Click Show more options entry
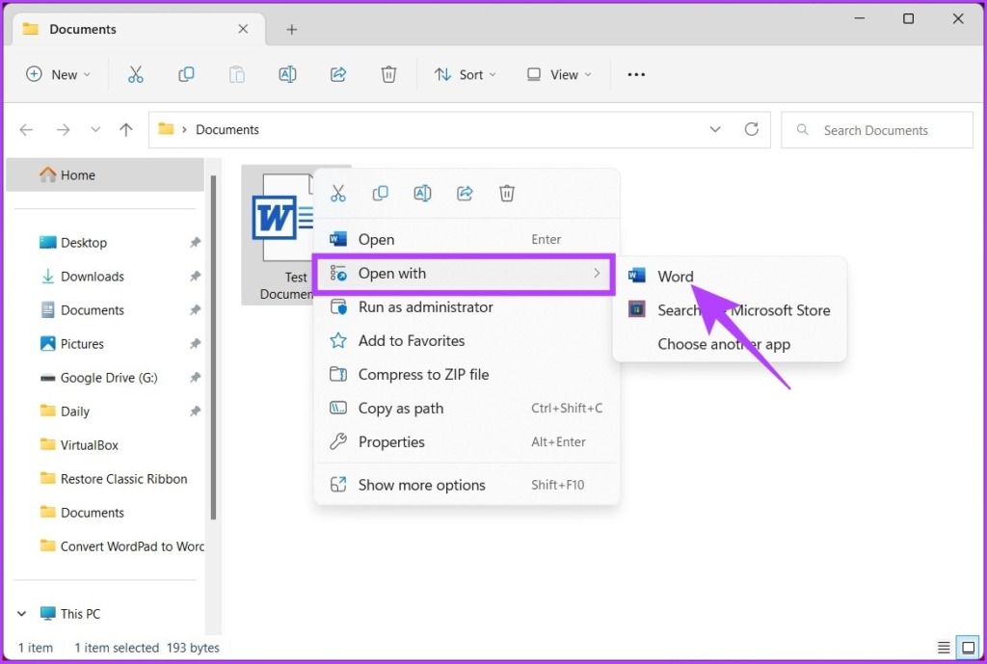Image resolution: width=987 pixels, height=664 pixels. [421, 485]
